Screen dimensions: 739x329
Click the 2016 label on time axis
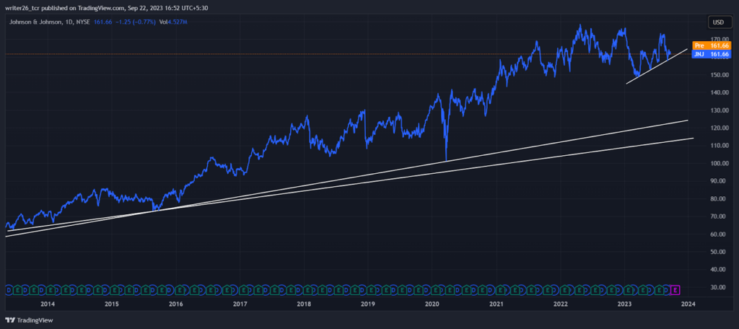click(176, 304)
